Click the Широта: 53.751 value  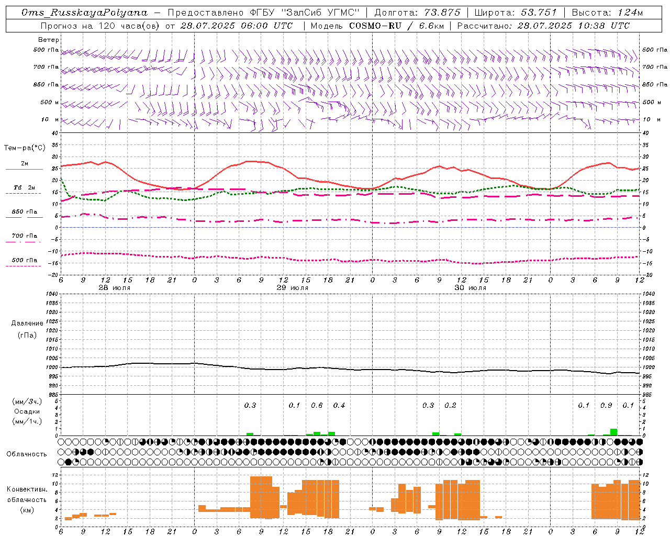point(516,13)
